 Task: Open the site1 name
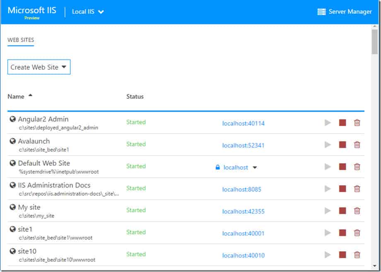click(x=25, y=229)
